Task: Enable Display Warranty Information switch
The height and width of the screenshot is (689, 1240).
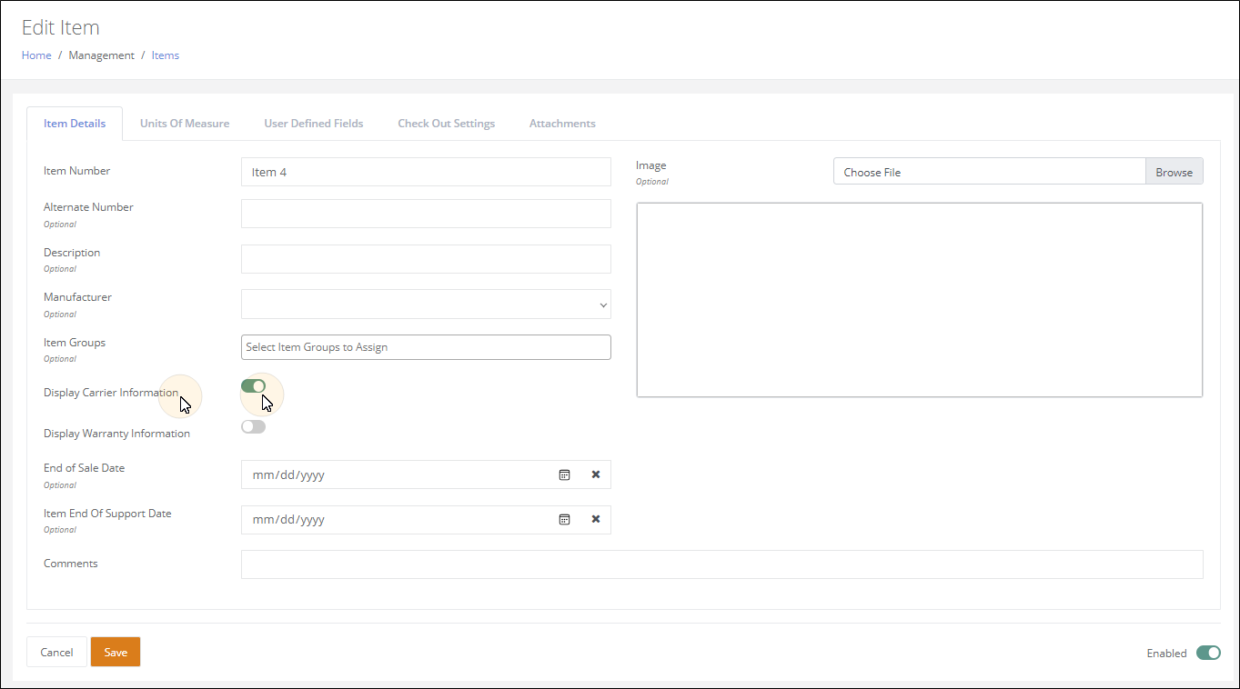Action: coord(253,426)
